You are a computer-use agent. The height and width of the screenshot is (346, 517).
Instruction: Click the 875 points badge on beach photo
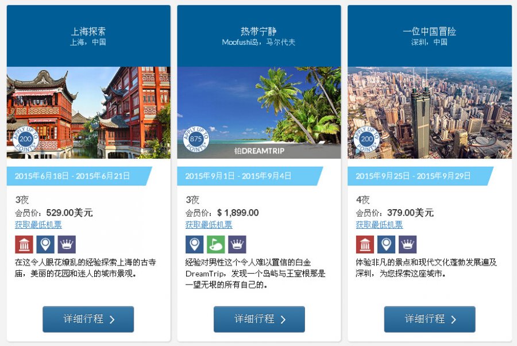point(196,139)
